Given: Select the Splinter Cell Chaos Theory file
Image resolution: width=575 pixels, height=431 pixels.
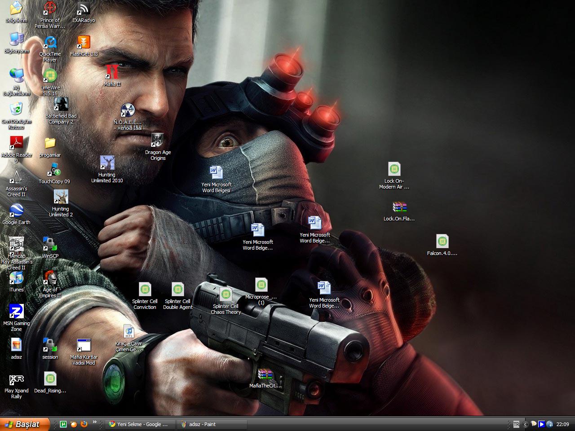Looking at the screenshot, I should [226, 294].
